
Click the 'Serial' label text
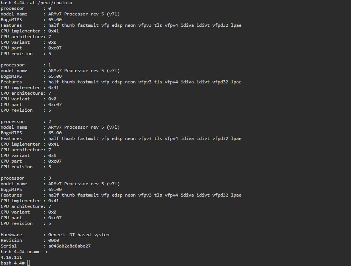9,246
